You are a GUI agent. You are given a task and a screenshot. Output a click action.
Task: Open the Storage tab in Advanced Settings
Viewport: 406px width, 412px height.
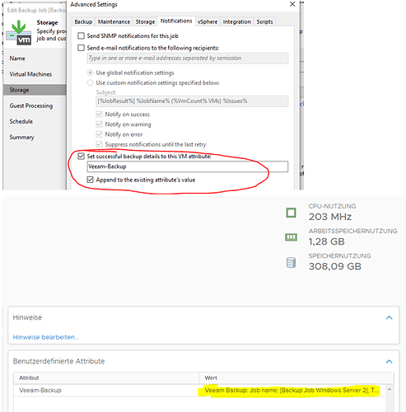point(145,21)
